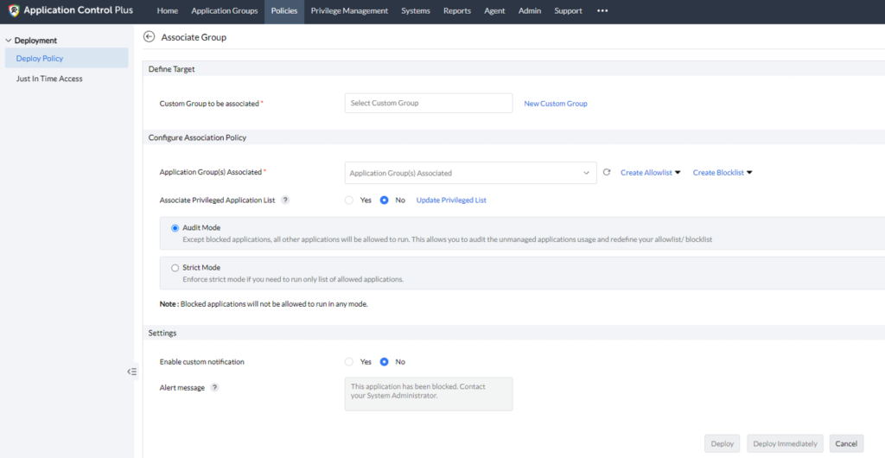Screen dimensions: 885x458
Task: Click the Enable custom notification label
Action: [201, 362]
